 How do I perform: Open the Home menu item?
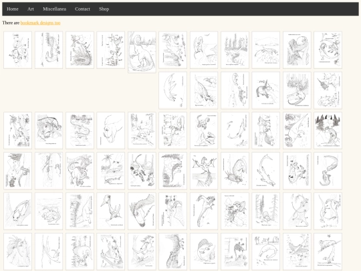13,9
